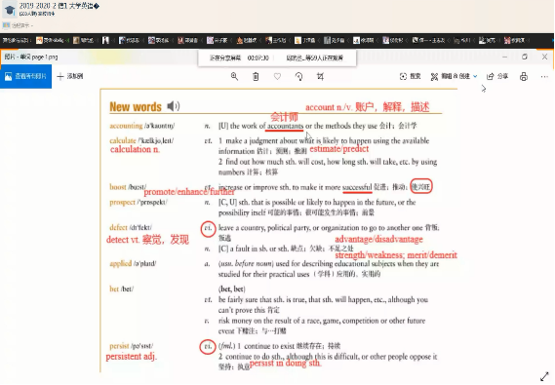
Task: Click the zoom magnifier icon in Photos toolbar
Action: [234, 76]
